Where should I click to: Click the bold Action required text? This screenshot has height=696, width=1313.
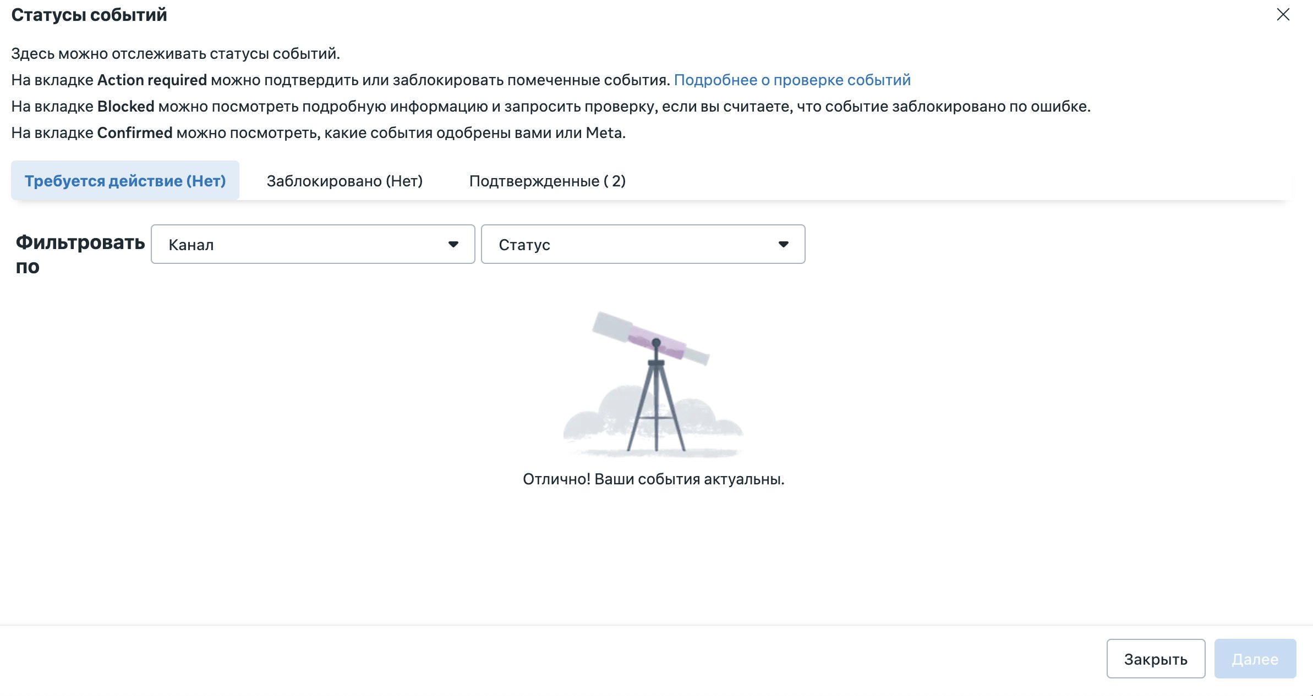pyautogui.click(x=152, y=80)
